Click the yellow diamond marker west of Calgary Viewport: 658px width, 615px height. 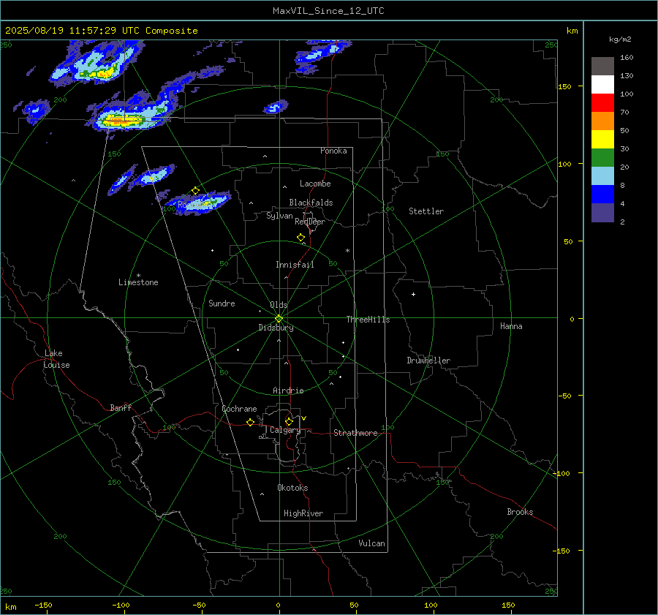251,423
